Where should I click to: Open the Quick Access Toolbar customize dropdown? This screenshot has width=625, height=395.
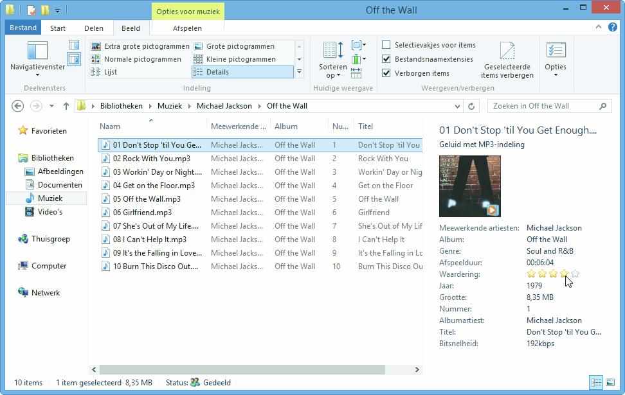click(x=57, y=11)
